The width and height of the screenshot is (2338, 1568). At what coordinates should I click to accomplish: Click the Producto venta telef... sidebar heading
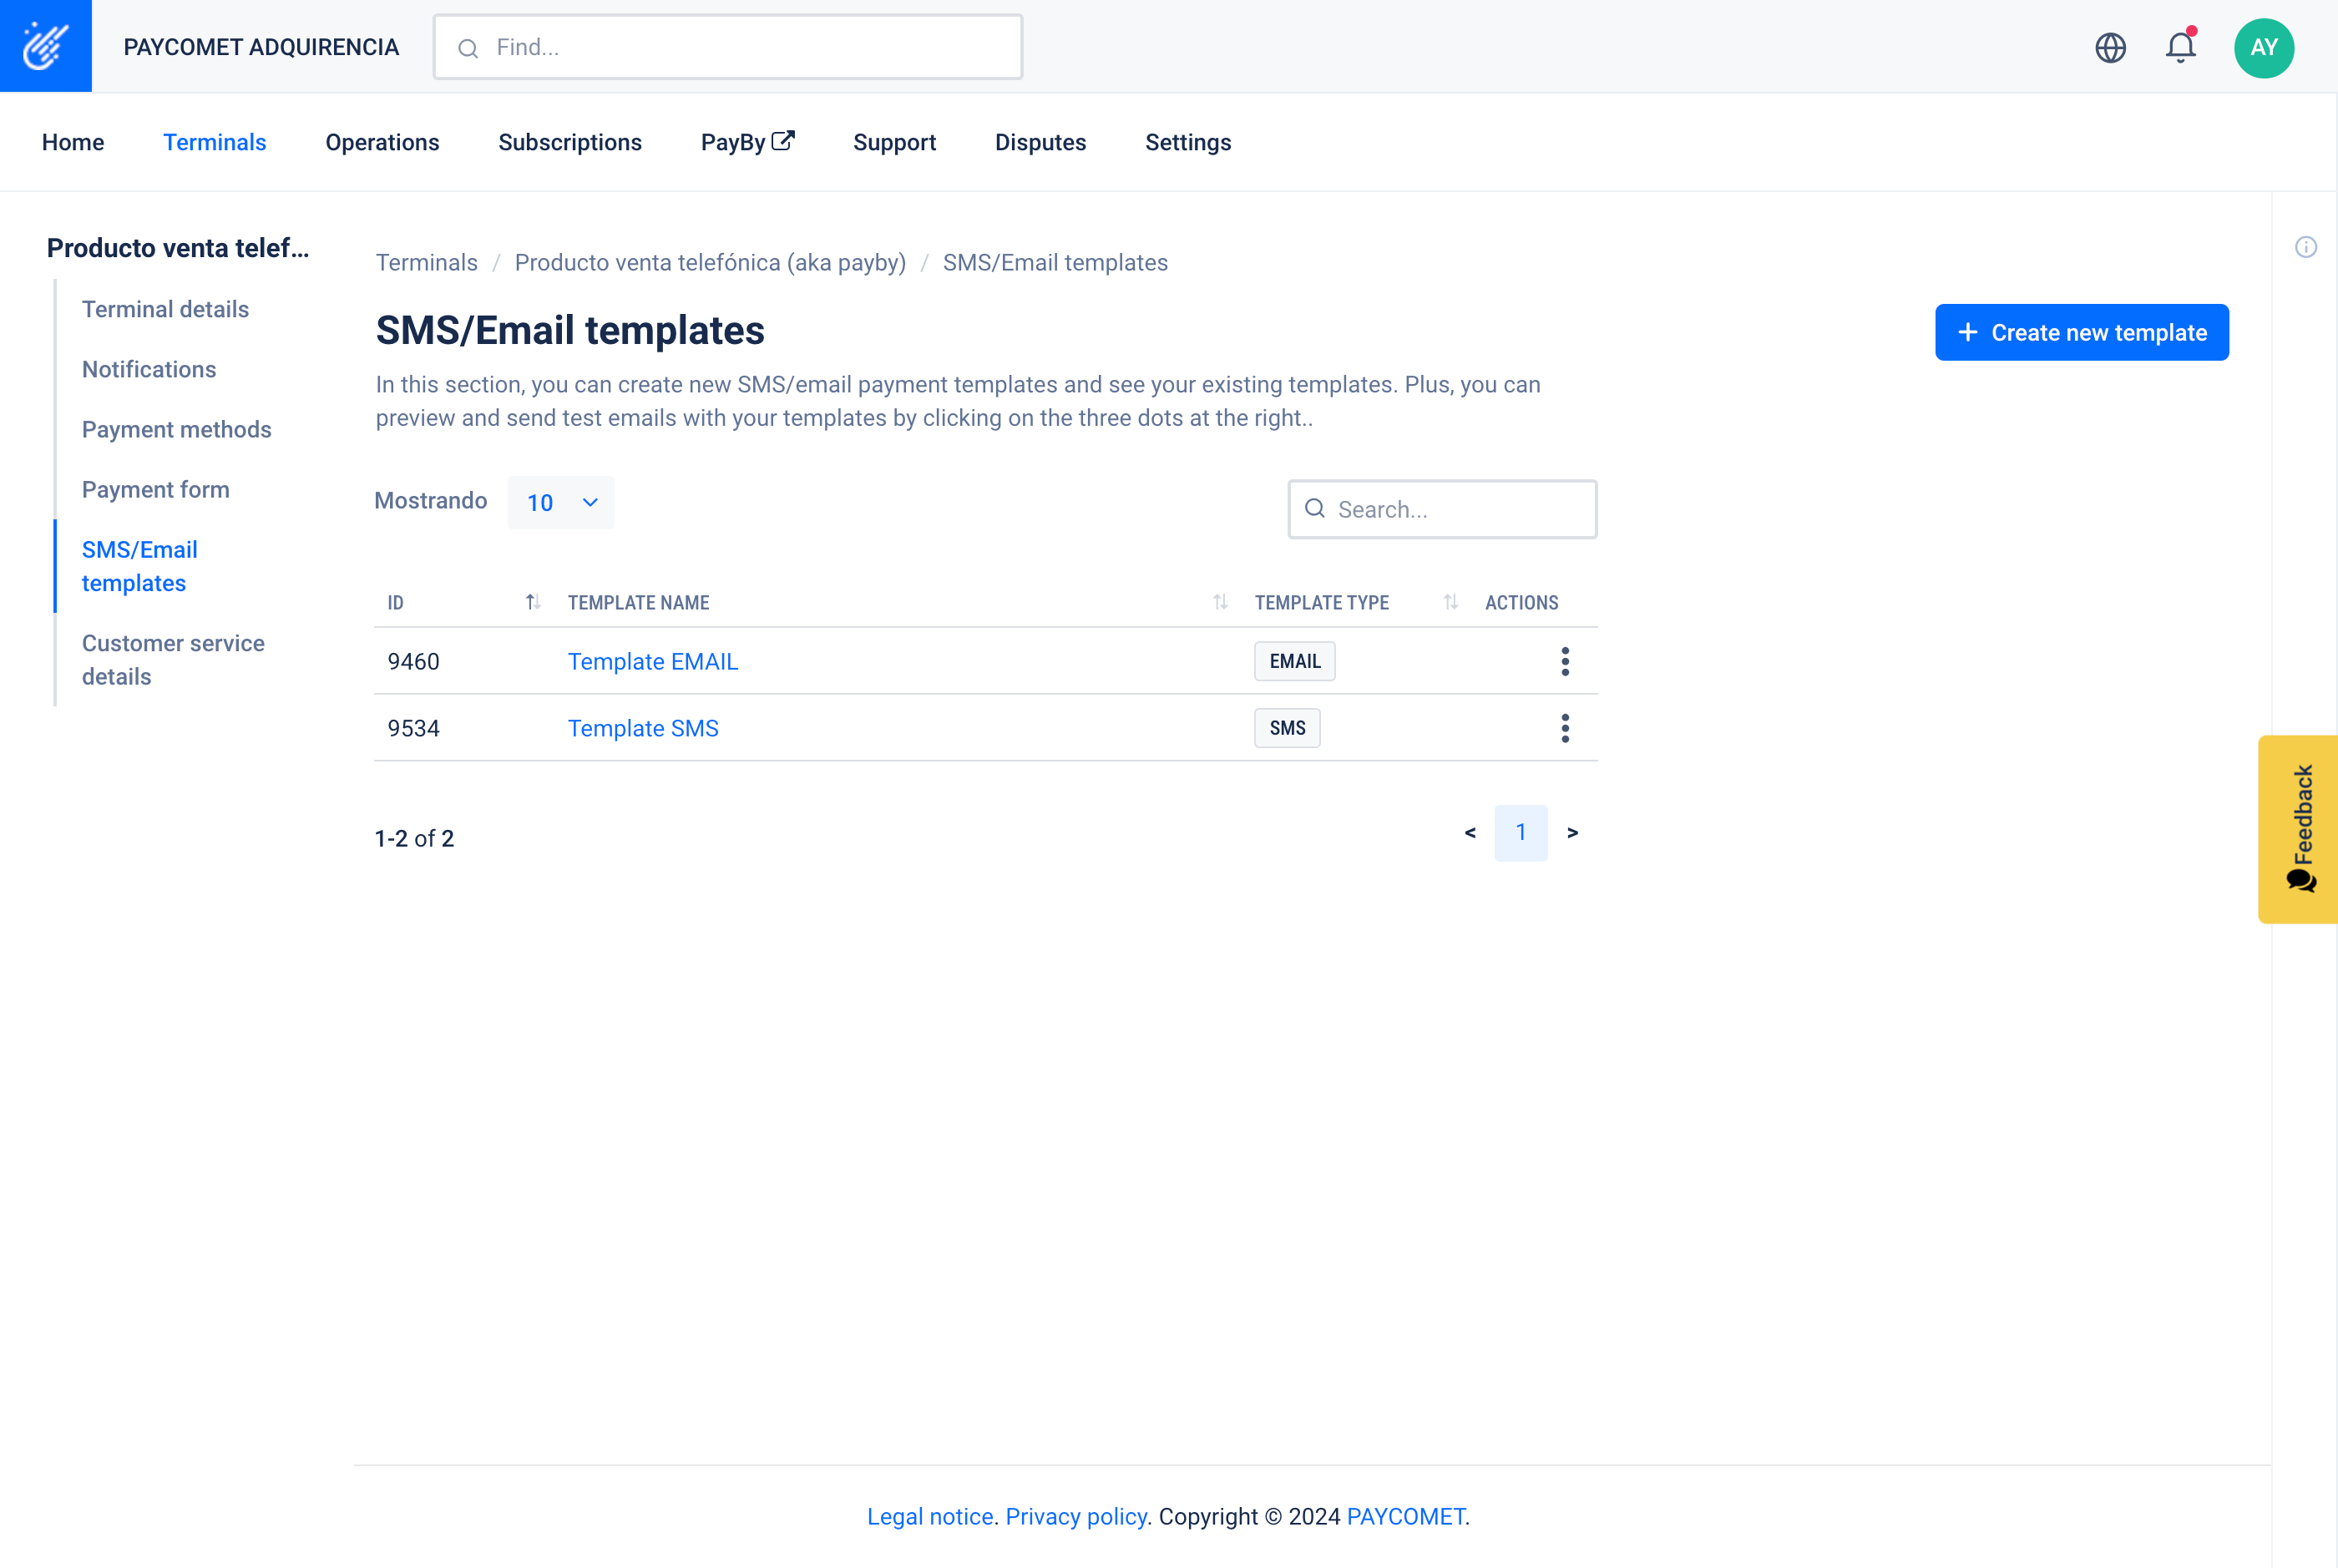click(x=178, y=248)
